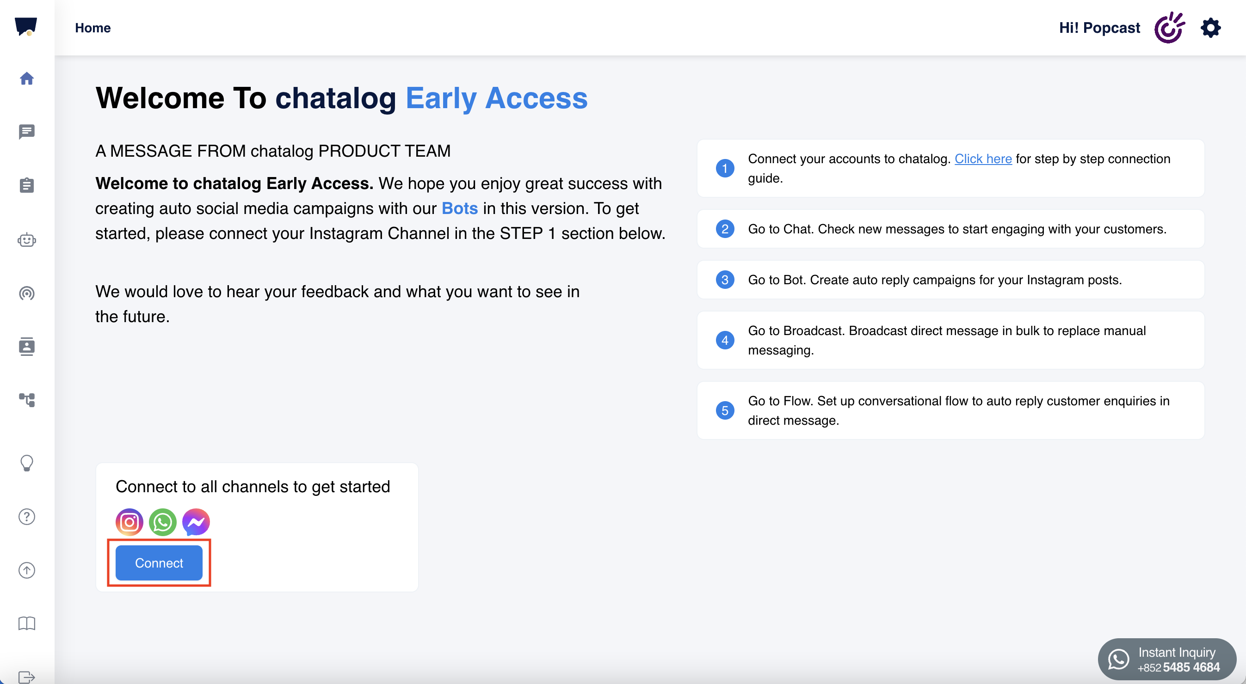Screen dimensions: 1246x684
Task: Click the lightbulb icon in sidebar
Action: (x=27, y=463)
